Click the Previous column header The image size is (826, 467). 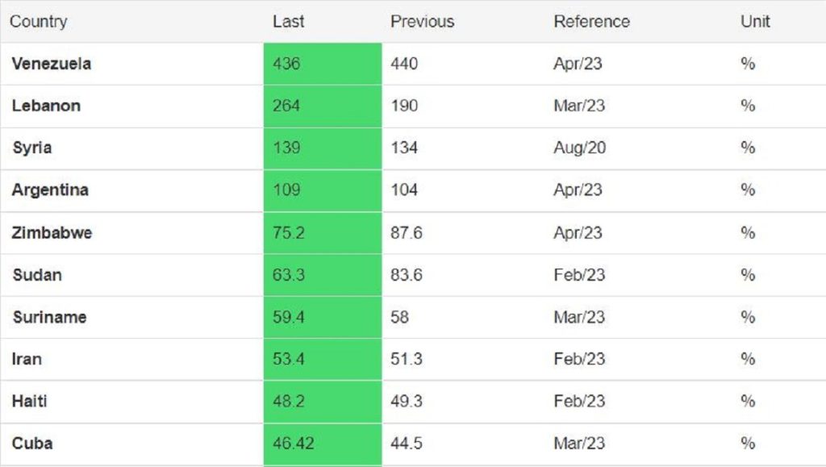422,22
